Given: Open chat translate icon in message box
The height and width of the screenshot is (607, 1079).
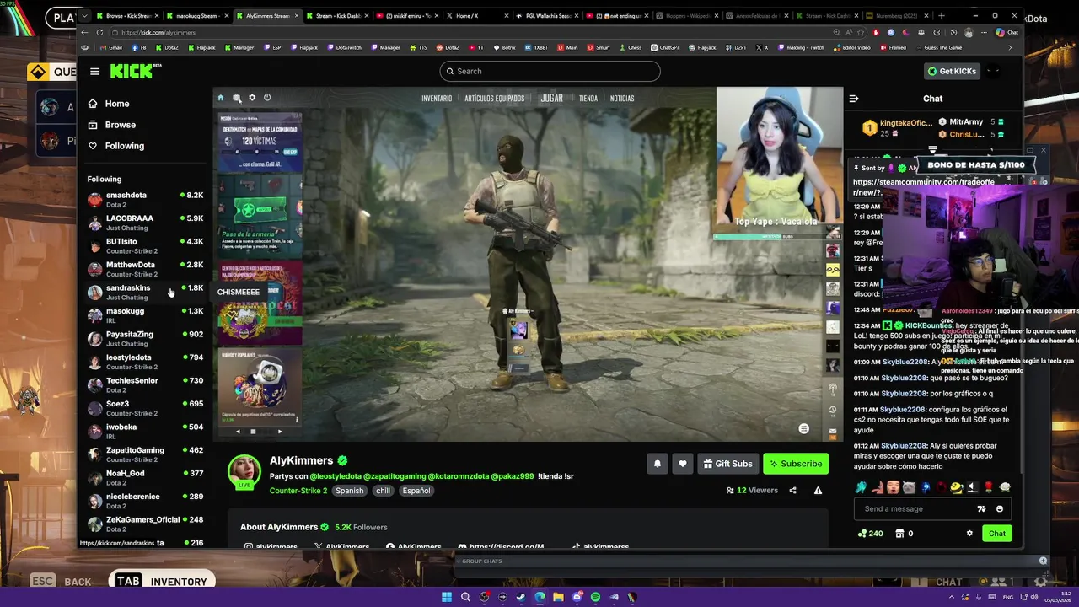Looking at the screenshot, I should [981, 508].
